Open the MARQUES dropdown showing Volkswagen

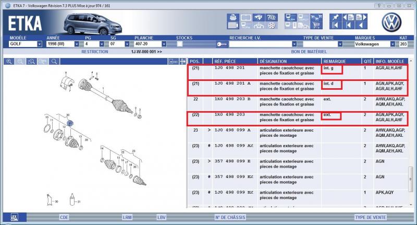tap(393, 44)
